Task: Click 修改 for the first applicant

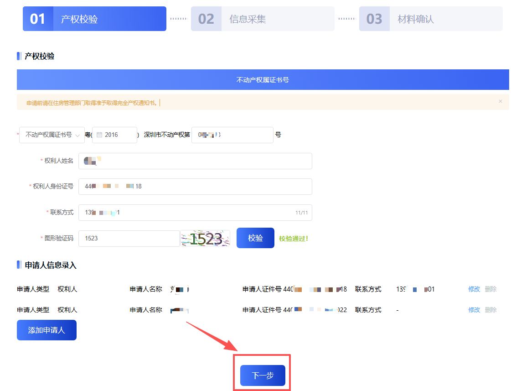Action: 474,289
